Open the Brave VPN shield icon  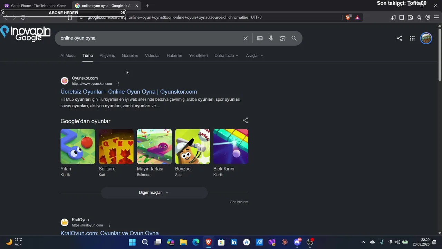(x=428, y=17)
